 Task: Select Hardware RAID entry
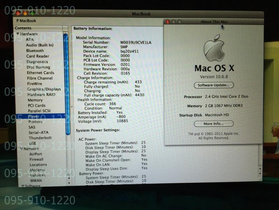(41, 94)
